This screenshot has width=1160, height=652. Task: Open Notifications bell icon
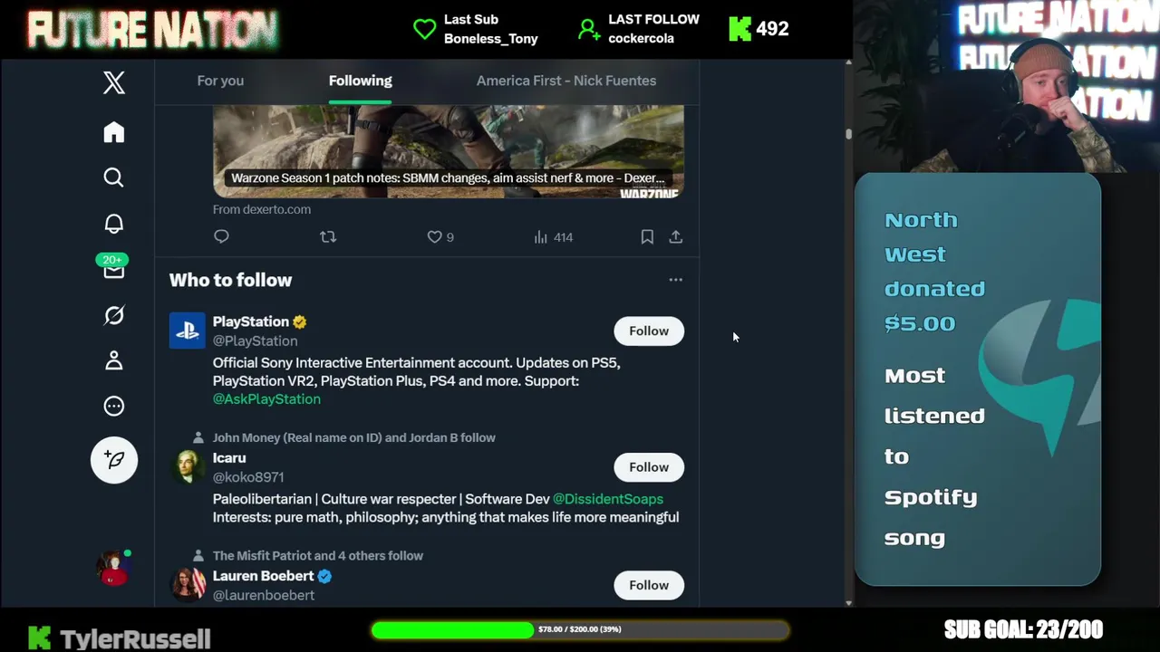pos(113,224)
